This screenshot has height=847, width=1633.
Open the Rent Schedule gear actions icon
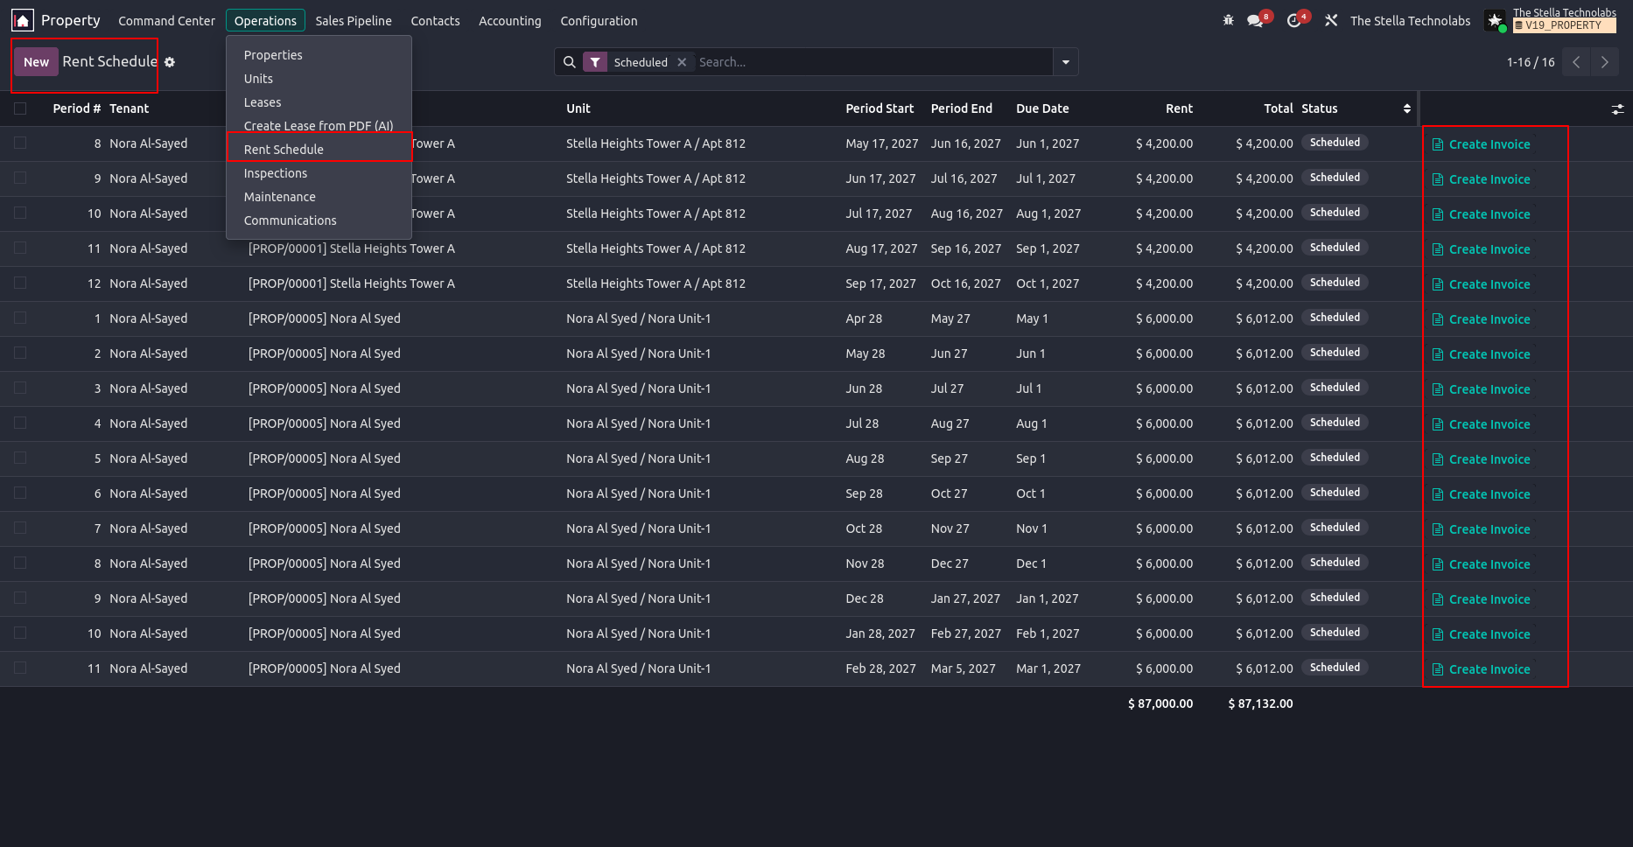coord(170,62)
